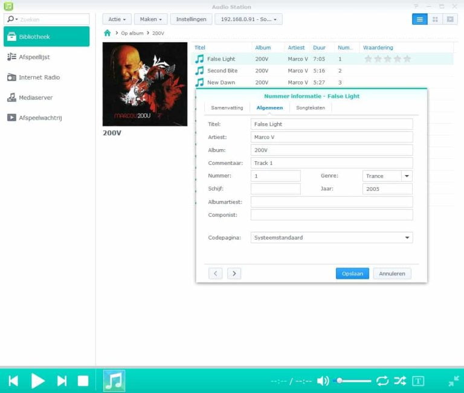
Task: Edit the Artiest field
Action: click(x=332, y=137)
